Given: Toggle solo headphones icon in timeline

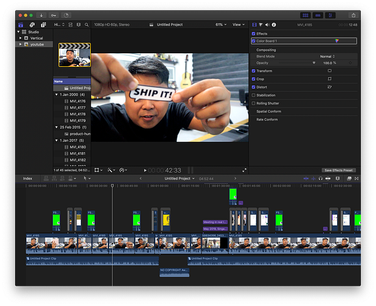Looking at the screenshot, I should tap(321, 178).
